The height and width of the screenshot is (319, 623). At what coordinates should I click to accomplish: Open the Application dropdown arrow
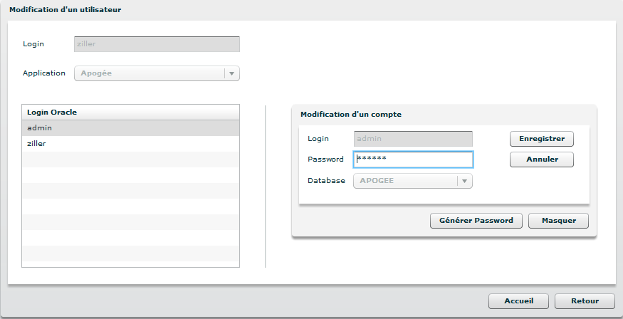tap(232, 73)
